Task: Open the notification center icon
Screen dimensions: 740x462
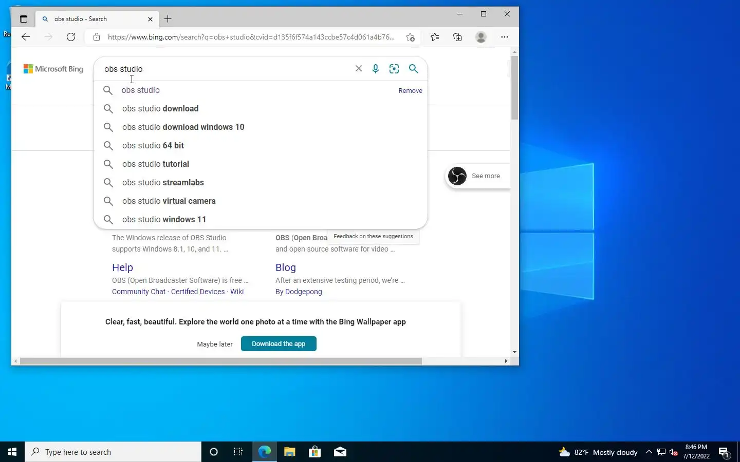Action: [x=724, y=452]
